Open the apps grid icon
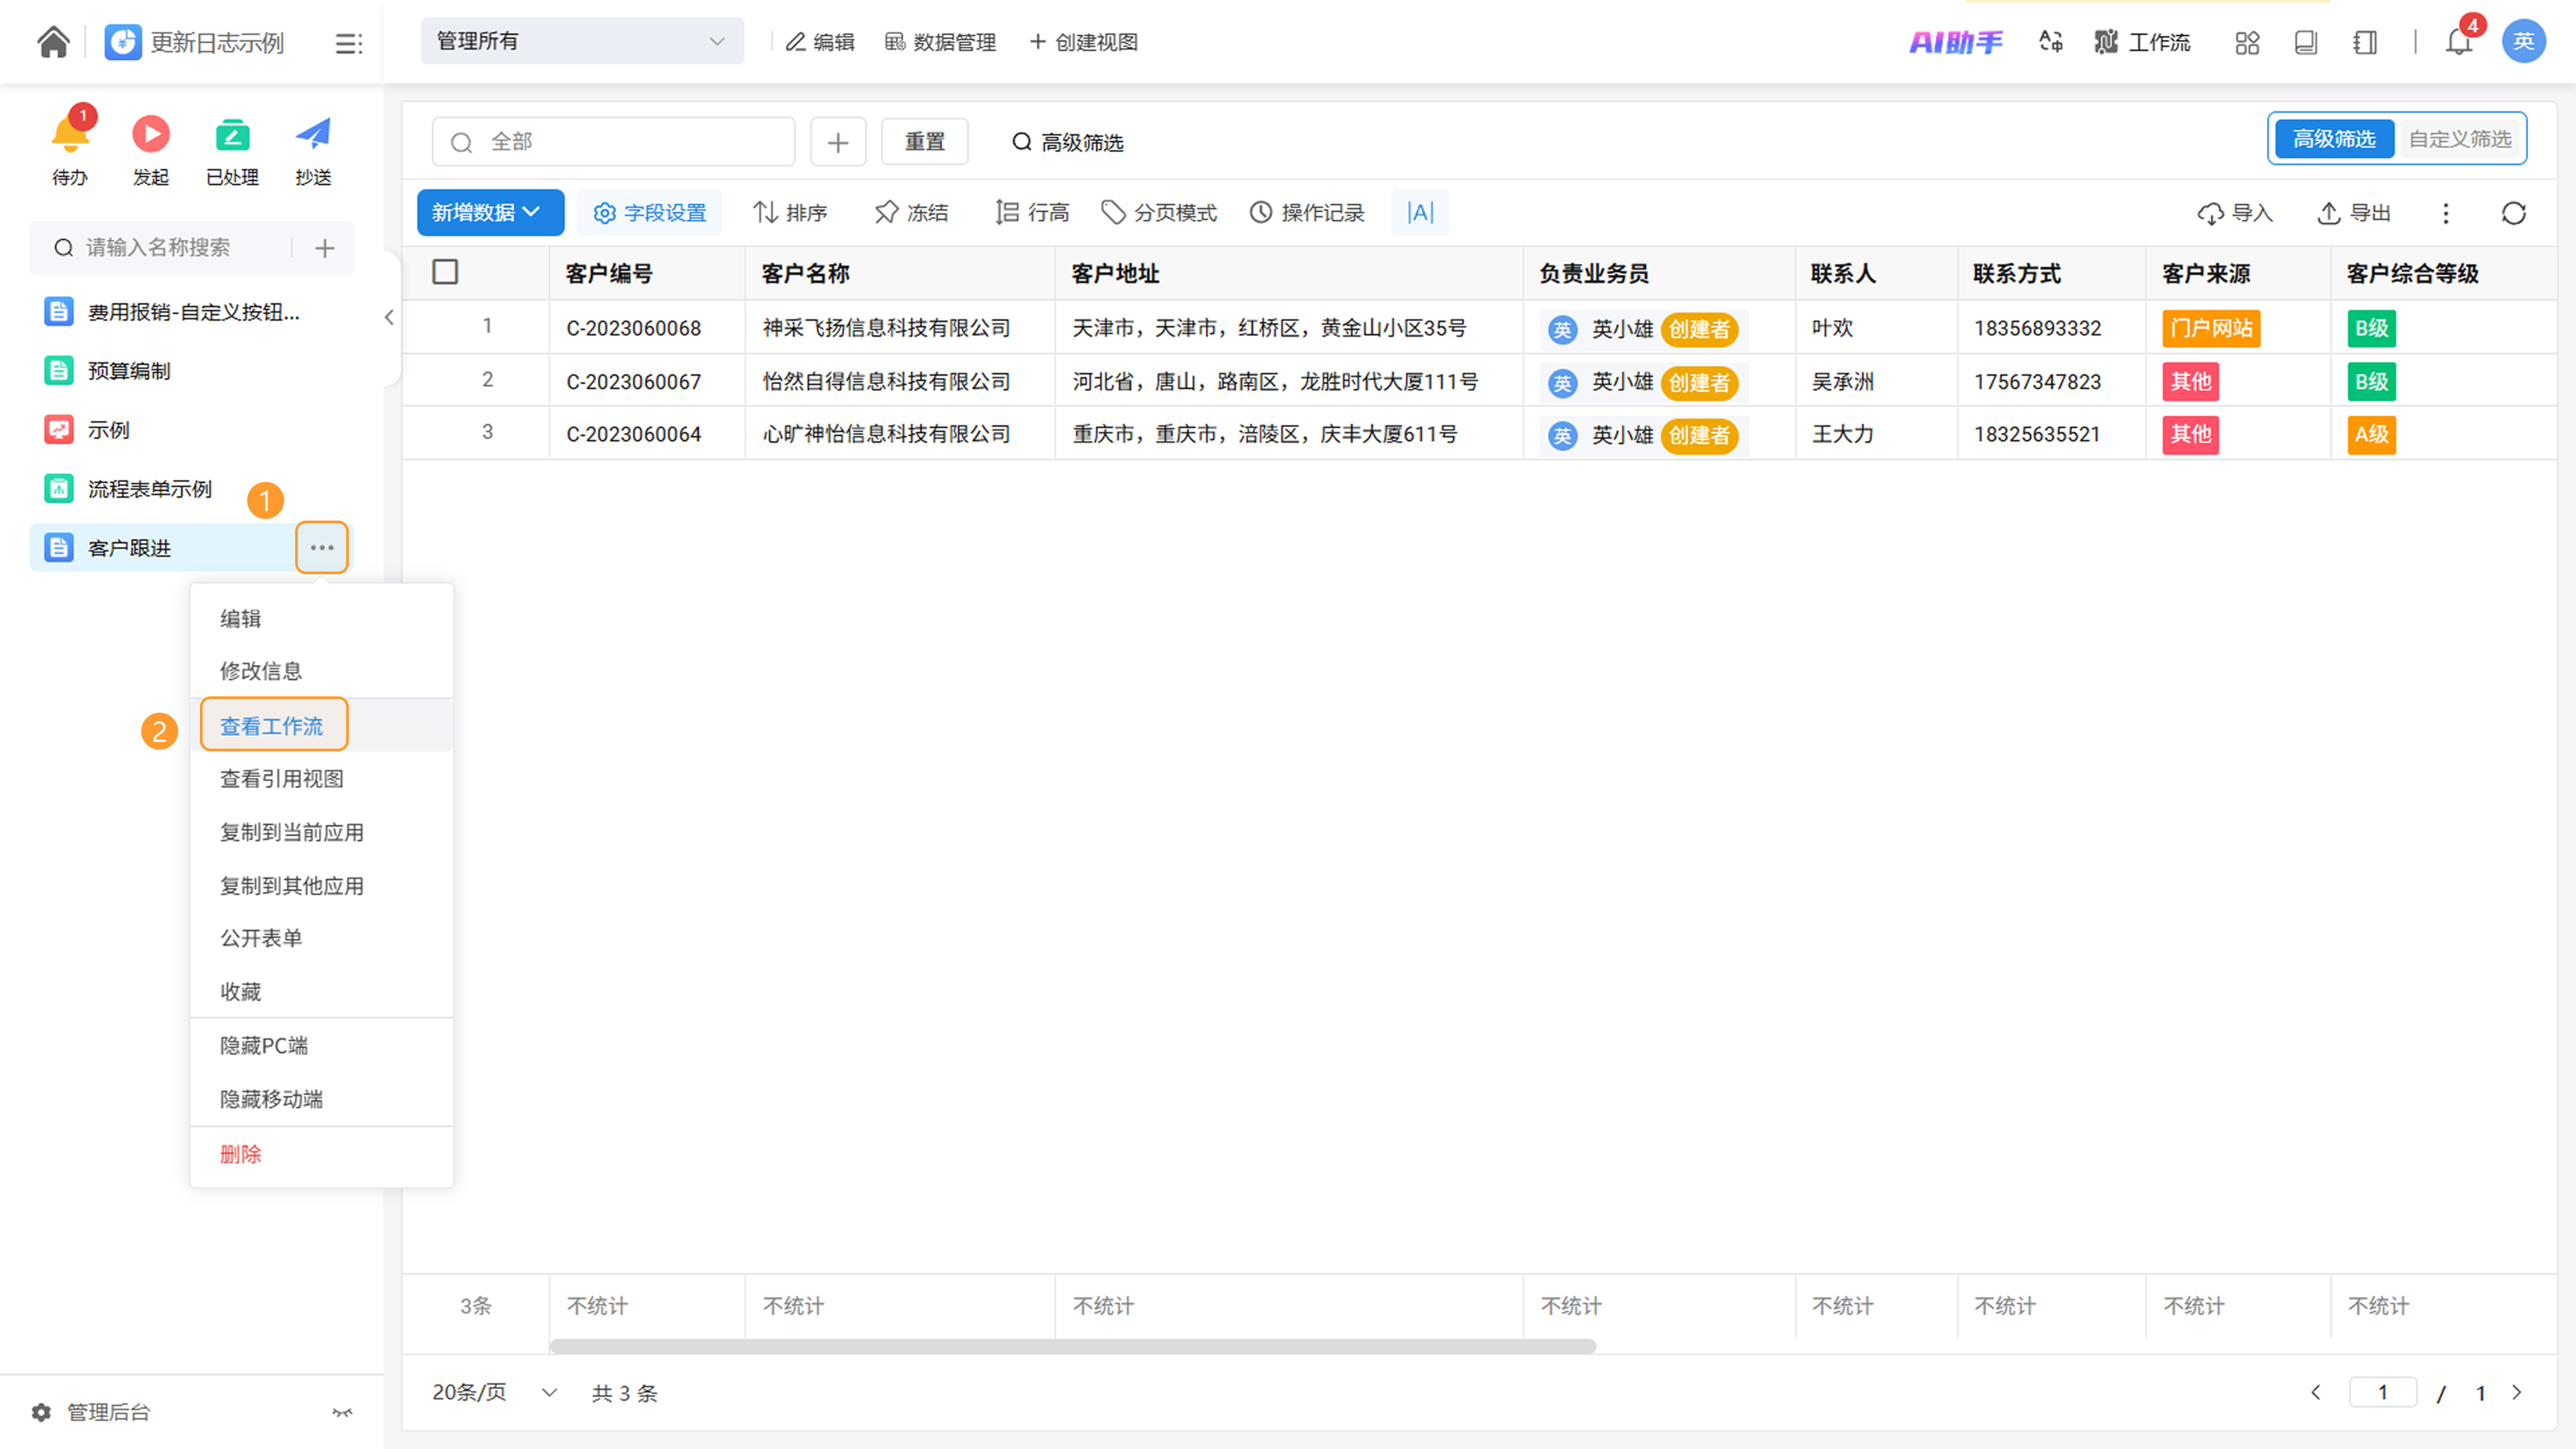 [2247, 42]
